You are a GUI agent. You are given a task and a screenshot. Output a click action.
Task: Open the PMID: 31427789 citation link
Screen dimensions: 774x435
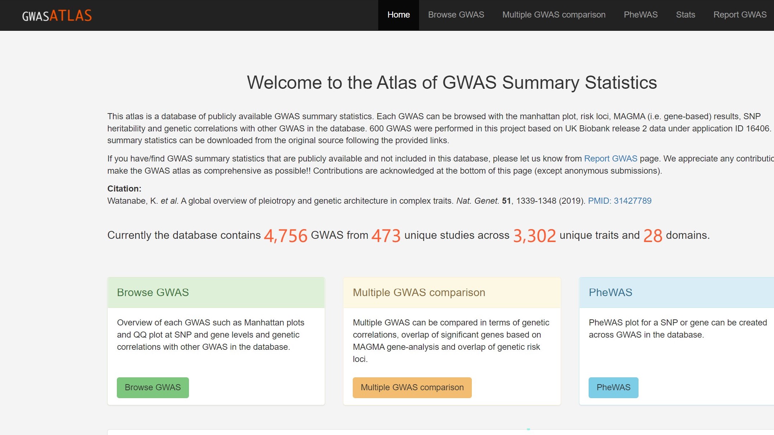point(619,201)
